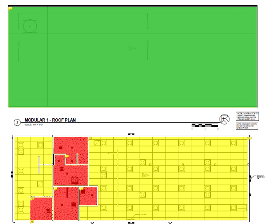Viewport: 268px width, 224px height.
Task: Select the project north orientation note box
Action: [x=247, y=126]
